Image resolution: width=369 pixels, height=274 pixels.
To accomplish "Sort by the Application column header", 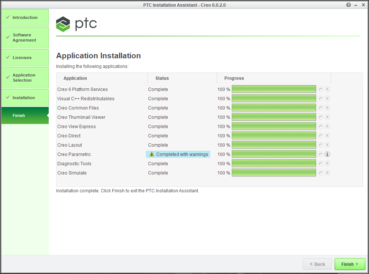I will coord(75,78).
